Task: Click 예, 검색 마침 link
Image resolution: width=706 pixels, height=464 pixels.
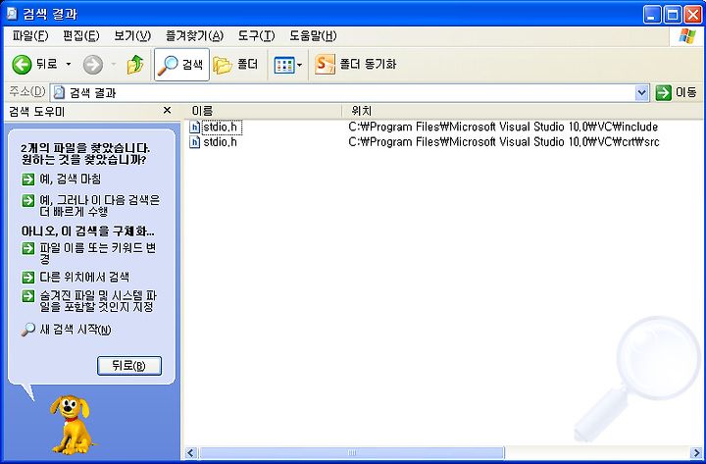Action: [x=71, y=180]
